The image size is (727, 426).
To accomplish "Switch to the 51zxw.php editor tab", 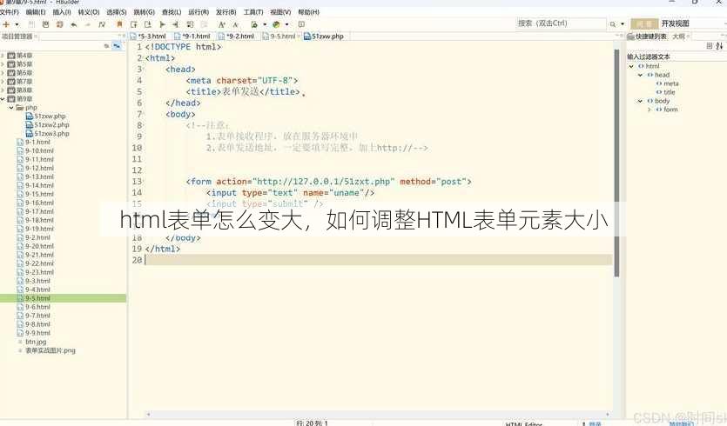I will tap(324, 37).
